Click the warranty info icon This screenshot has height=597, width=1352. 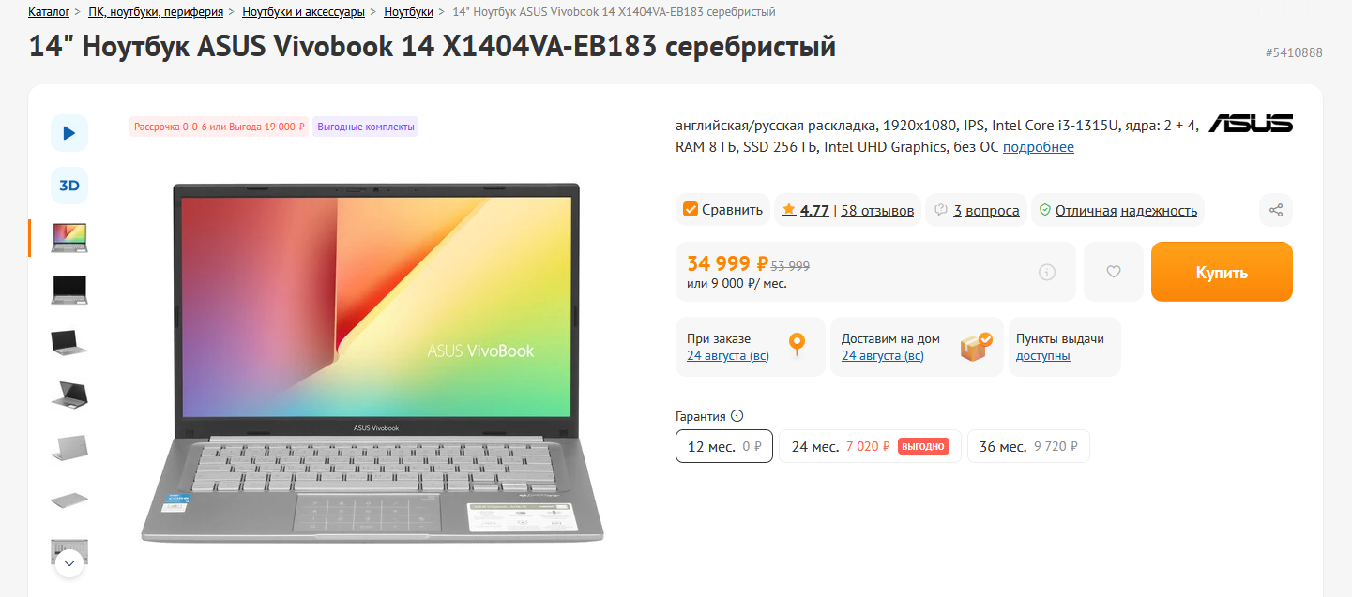[737, 416]
